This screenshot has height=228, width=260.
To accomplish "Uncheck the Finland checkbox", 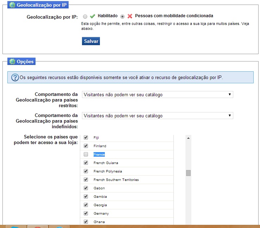I will (x=86, y=146).
